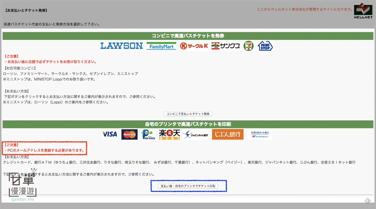
Task: Click the ローソン、ファミリーマート store list line
Action: pos(71,74)
